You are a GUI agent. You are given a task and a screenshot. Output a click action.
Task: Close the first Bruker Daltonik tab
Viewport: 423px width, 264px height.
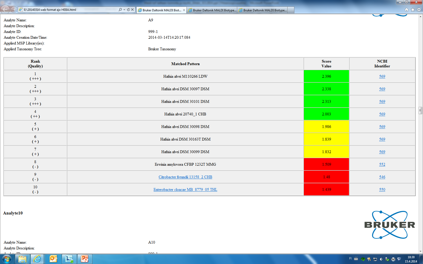(184, 10)
